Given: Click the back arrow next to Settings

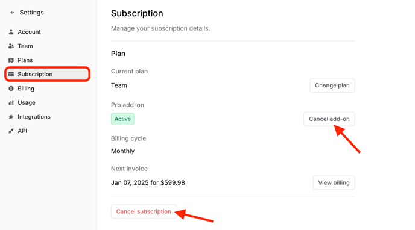Looking at the screenshot, I should point(12,13).
